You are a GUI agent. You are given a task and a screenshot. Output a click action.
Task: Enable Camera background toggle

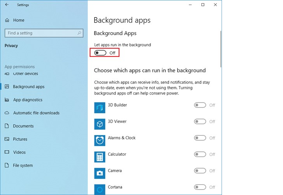[200, 171]
